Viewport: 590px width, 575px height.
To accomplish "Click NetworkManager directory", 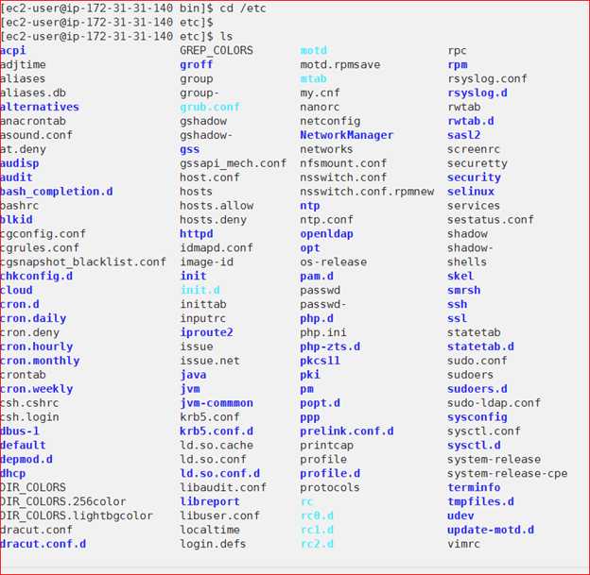I will click(347, 135).
